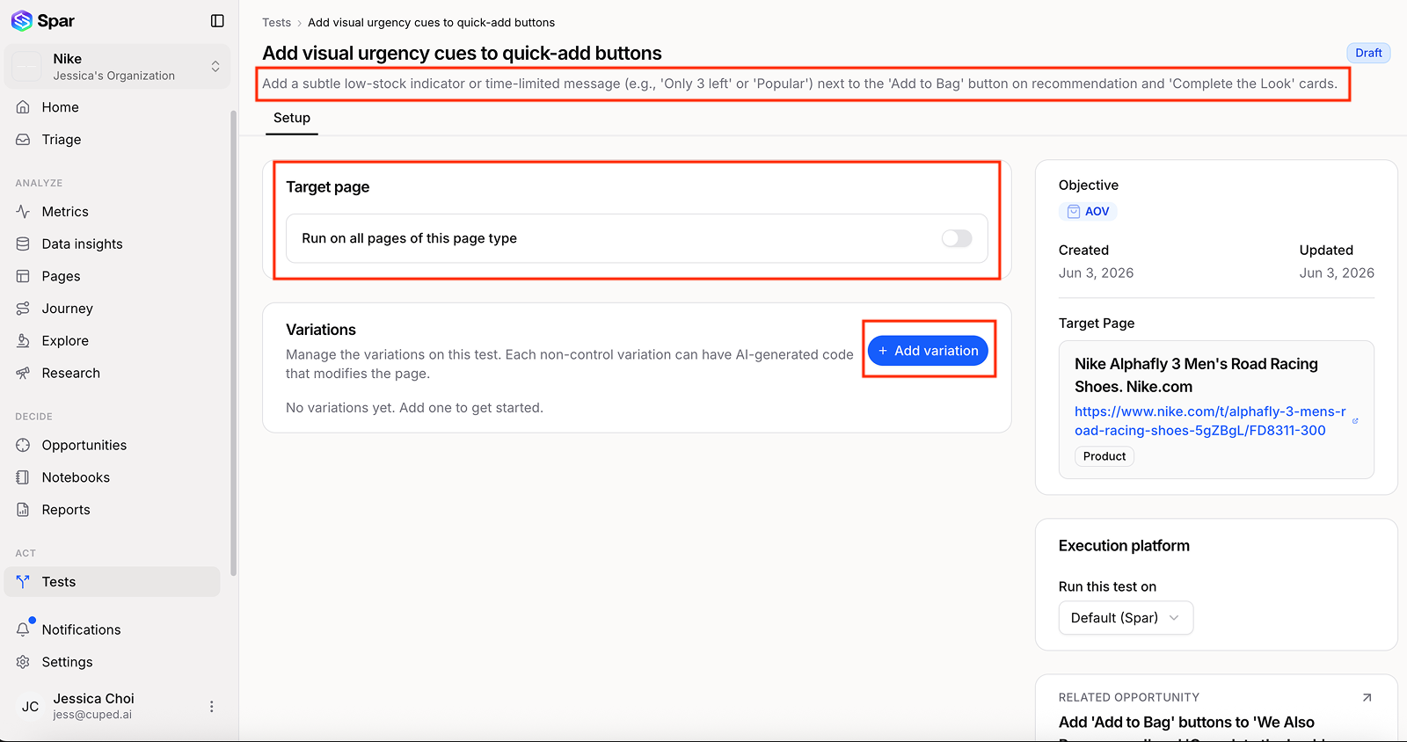The width and height of the screenshot is (1407, 742).
Task: Click the Opportunities circle icon
Action: 23,446
